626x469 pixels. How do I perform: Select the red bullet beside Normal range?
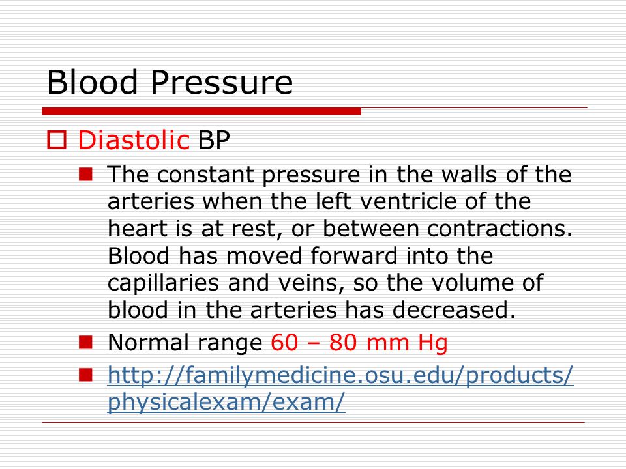(x=85, y=343)
